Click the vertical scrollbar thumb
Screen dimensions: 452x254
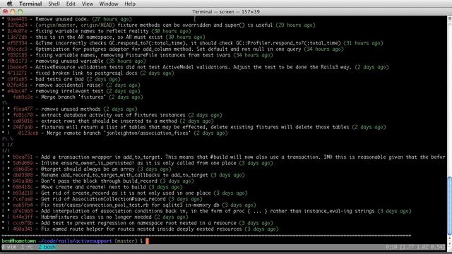coord(449,206)
